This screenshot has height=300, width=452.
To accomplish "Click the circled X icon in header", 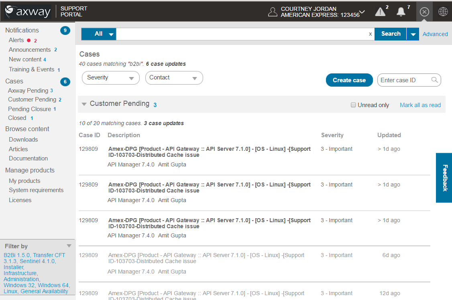I will pos(424,12).
